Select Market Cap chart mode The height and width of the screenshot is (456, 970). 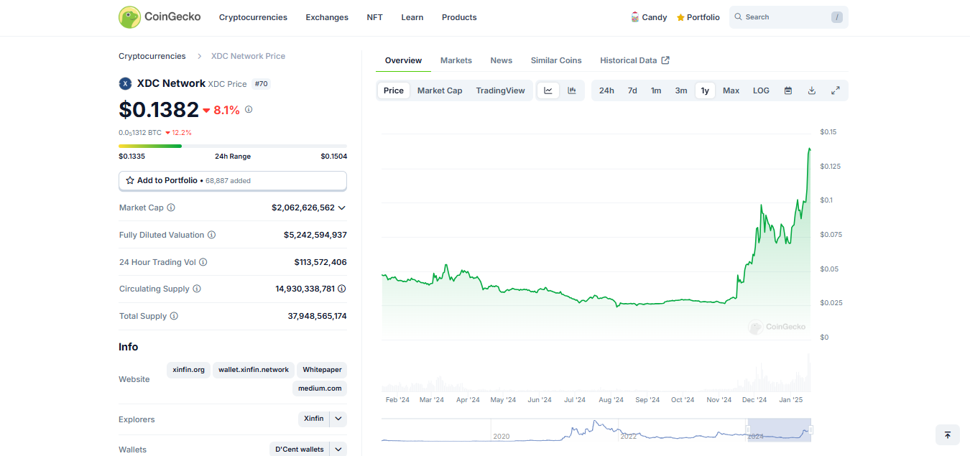coord(440,90)
